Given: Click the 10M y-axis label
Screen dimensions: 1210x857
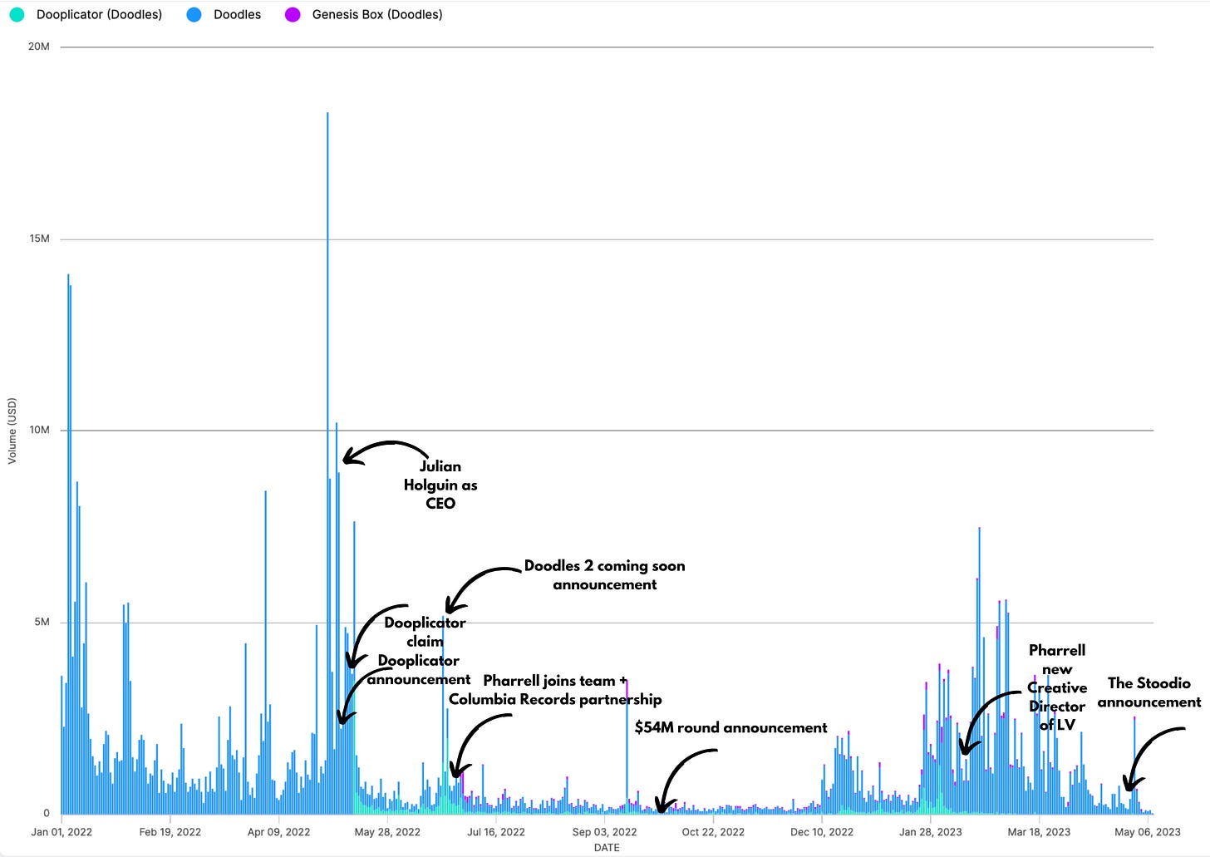Looking at the screenshot, I should [x=39, y=430].
